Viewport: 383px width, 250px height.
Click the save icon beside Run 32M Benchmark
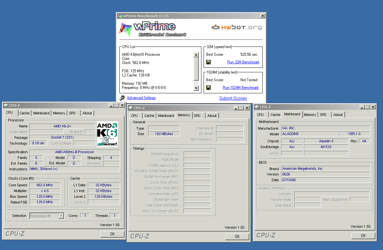tap(208, 62)
